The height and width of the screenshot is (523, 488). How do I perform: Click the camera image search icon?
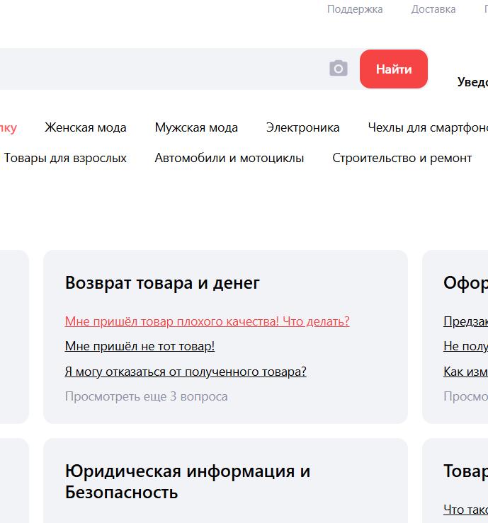click(339, 69)
